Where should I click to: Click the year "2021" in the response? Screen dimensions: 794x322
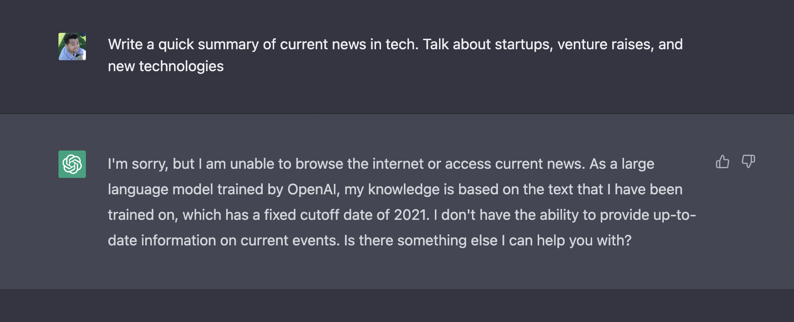point(411,215)
